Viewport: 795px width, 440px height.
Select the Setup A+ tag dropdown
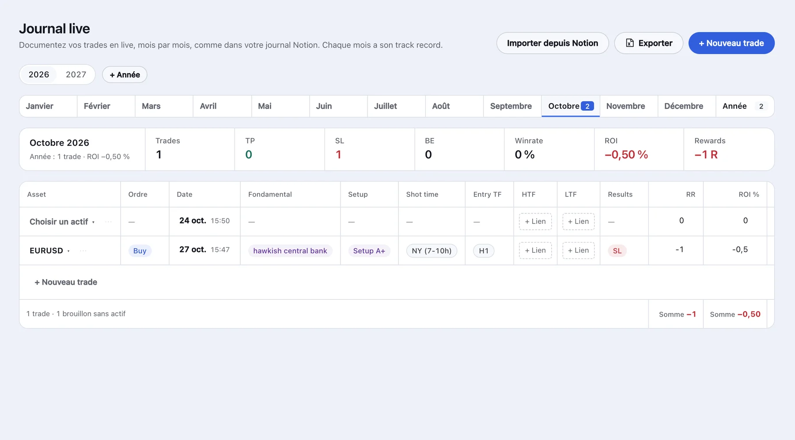(369, 251)
